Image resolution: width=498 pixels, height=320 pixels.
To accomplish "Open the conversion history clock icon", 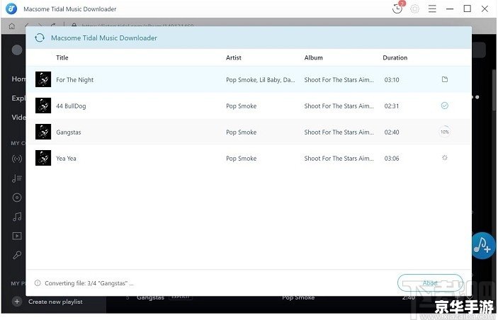I will 397,8.
